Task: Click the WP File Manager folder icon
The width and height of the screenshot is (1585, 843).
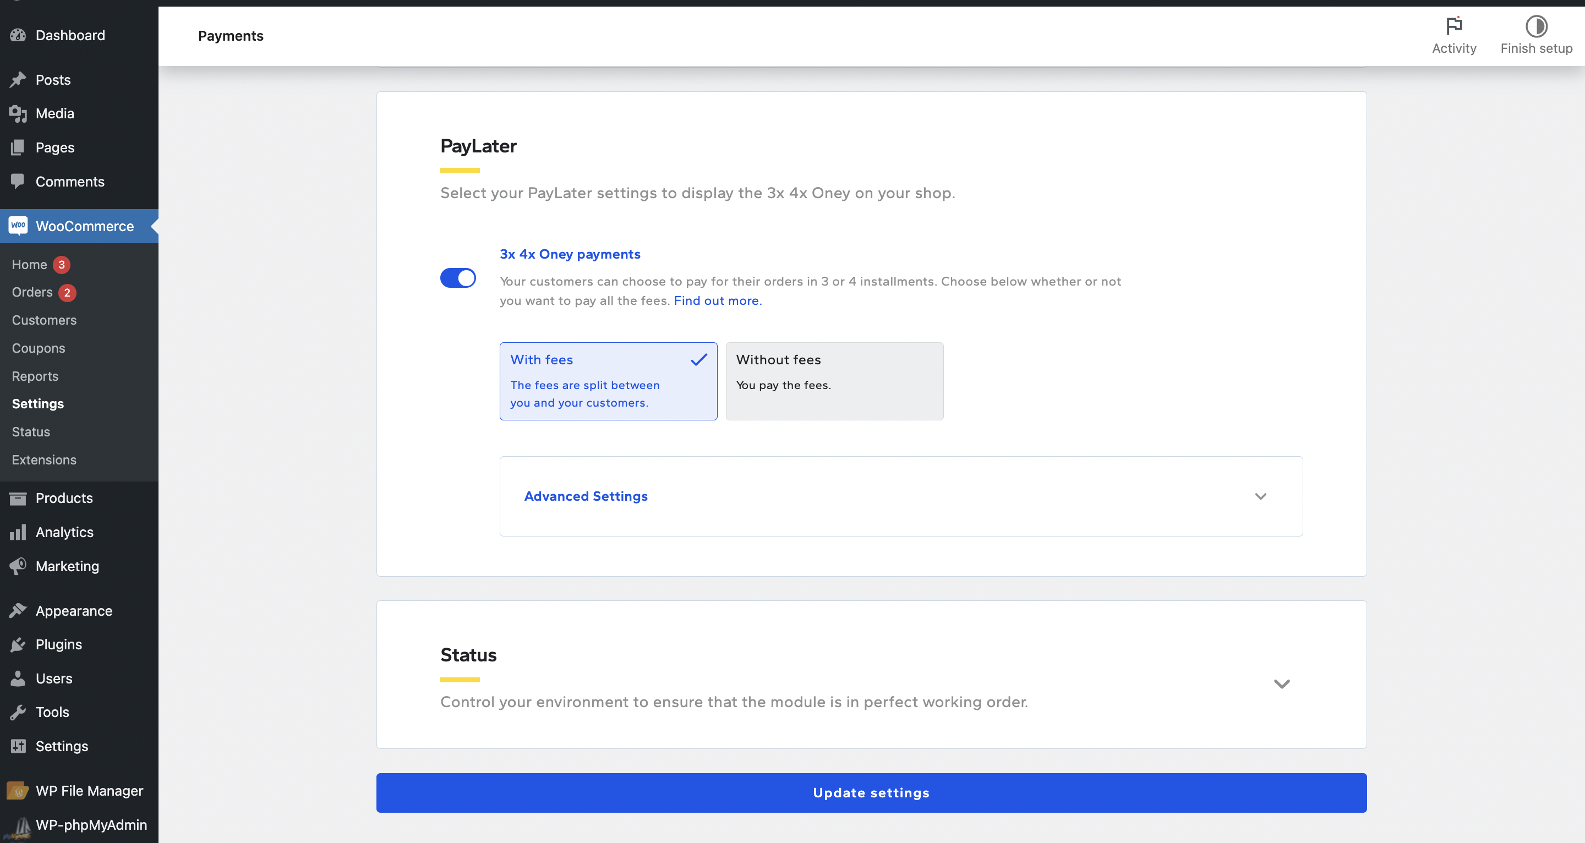Action: (x=18, y=791)
